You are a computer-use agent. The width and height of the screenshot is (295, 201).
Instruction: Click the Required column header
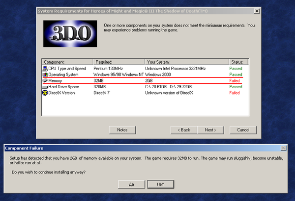(x=119, y=62)
